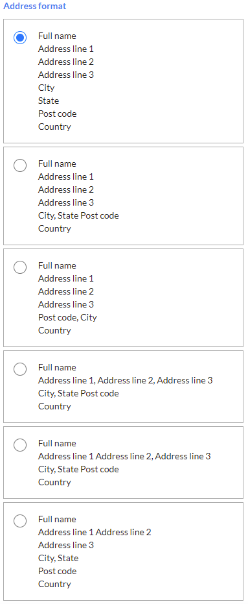This screenshot has width=248, height=604.
Task: Click 'Address line 1, Address line 2, Address line 3' text
Action: click(x=126, y=380)
